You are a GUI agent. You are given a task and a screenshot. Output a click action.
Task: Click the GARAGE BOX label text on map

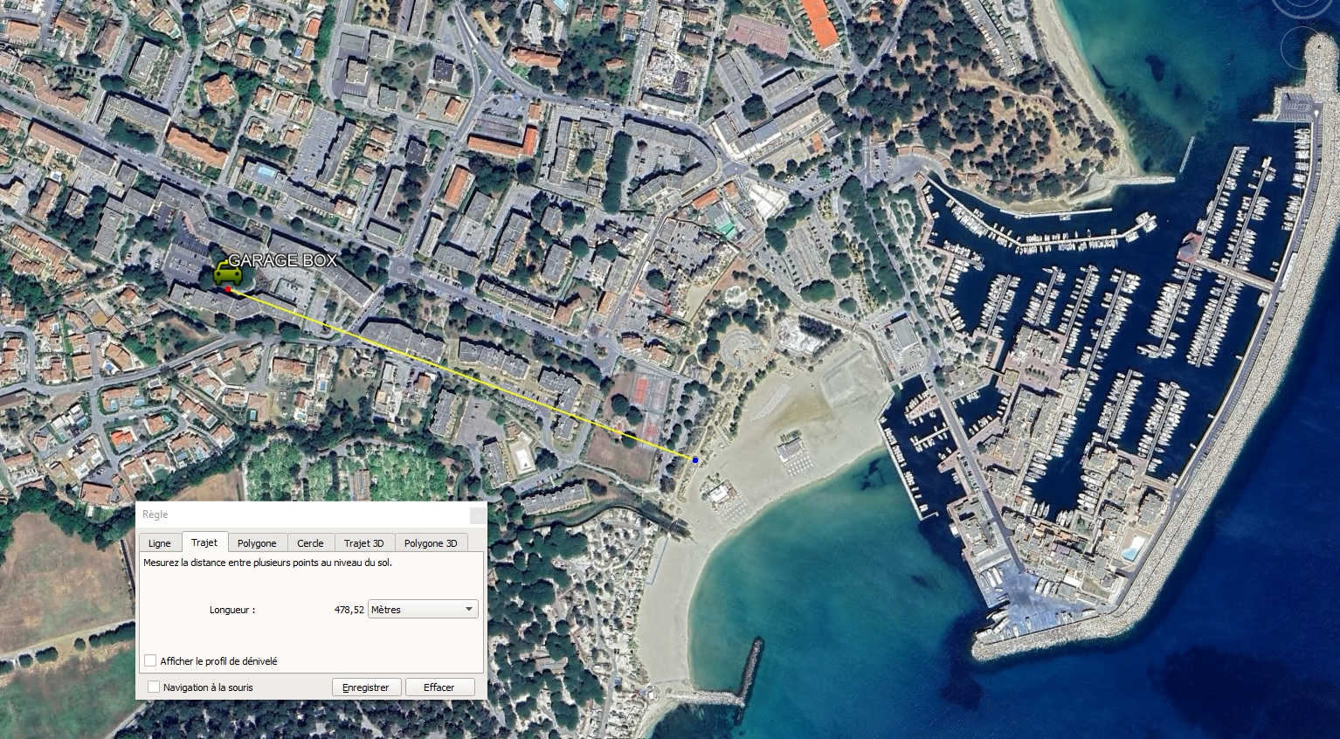click(x=285, y=260)
